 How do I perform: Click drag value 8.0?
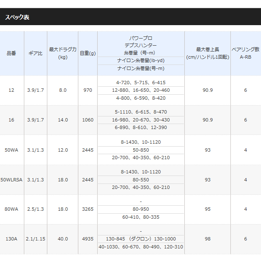click(x=63, y=90)
